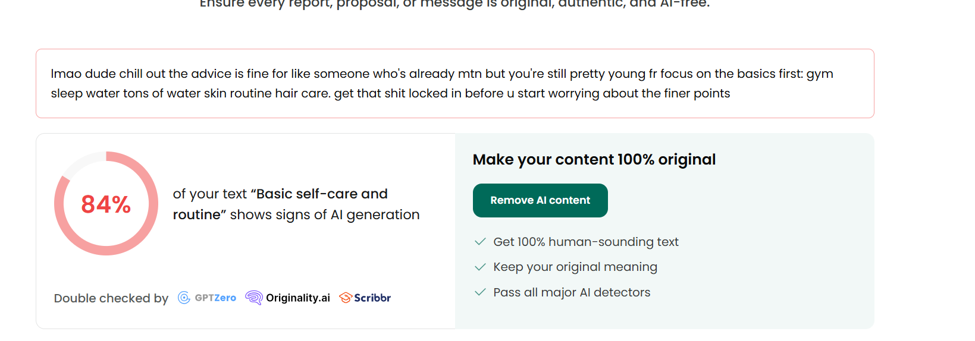Click the Originality.ai brain icon

254,298
